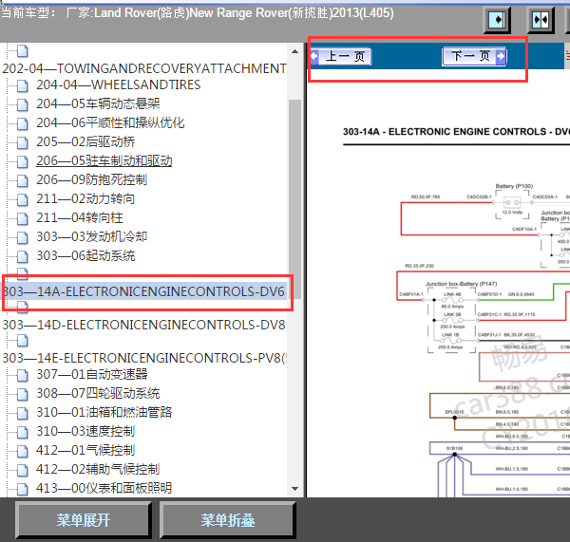Select 204—06平顺性和操纵优化 entry
The width and height of the screenshot is (570, 542).
tap(110, 122)
